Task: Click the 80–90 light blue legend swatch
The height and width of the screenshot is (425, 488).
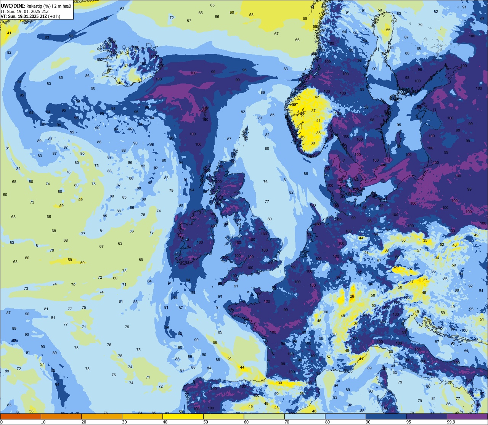Action: [345, 416]
